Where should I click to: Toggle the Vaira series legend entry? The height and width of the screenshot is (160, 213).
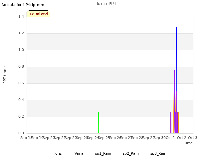pyautogui.click(x=76, y=153)
